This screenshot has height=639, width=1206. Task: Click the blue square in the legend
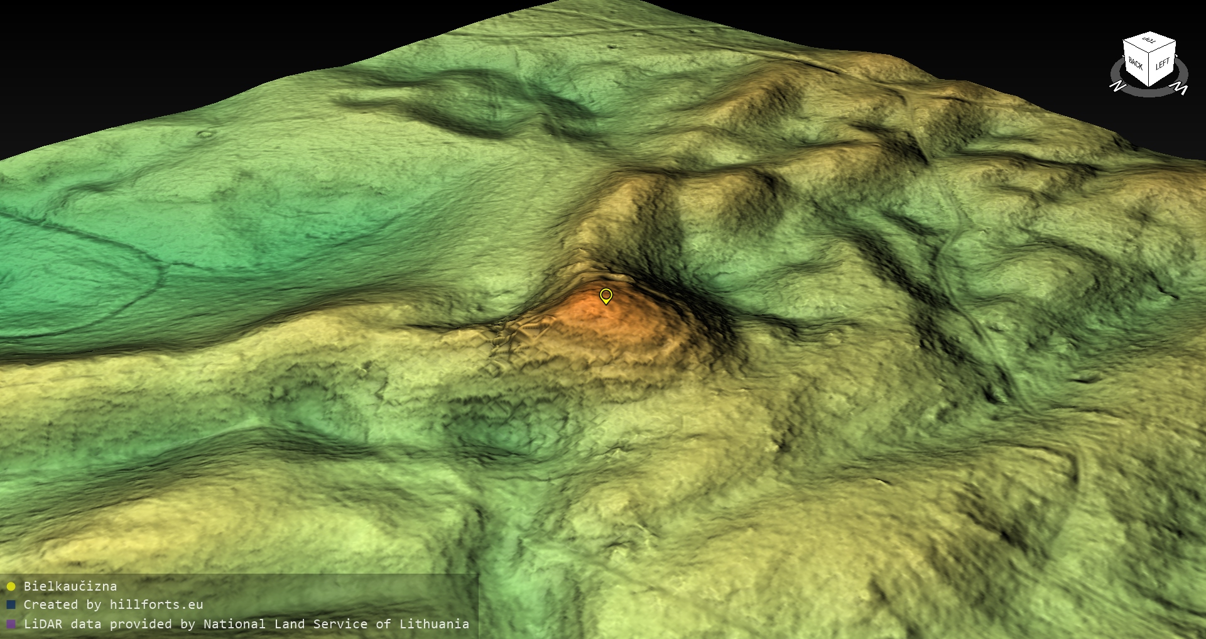point(11,605)
